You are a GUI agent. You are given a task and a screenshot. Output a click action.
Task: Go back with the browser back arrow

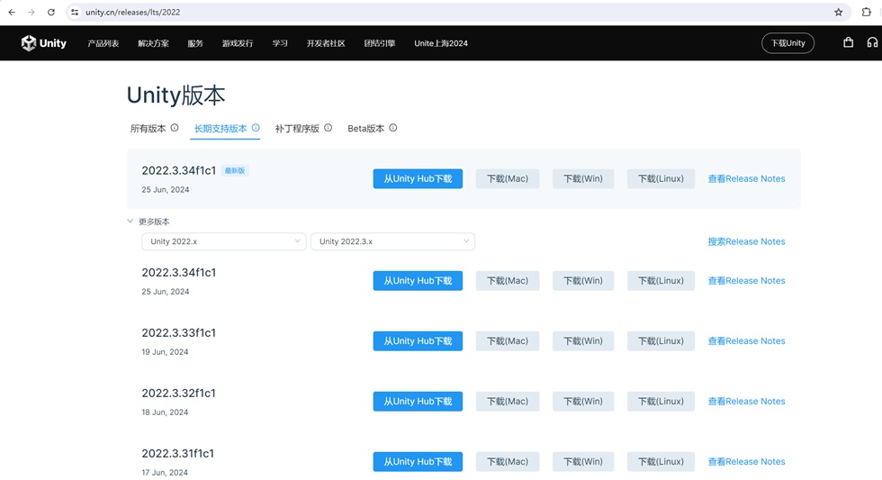[12, 13]
